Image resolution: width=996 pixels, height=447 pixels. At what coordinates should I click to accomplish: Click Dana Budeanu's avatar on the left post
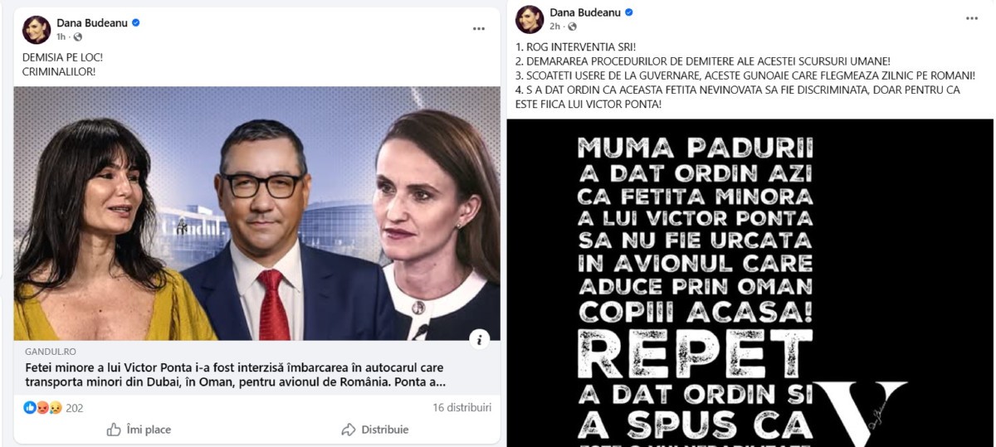click(x=36, y=30)
